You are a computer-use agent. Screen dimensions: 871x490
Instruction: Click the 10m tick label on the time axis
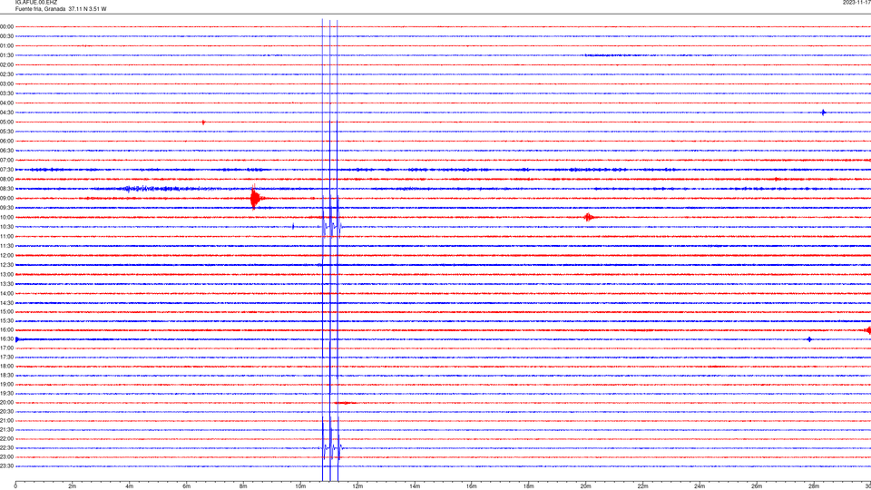(300, 486)
